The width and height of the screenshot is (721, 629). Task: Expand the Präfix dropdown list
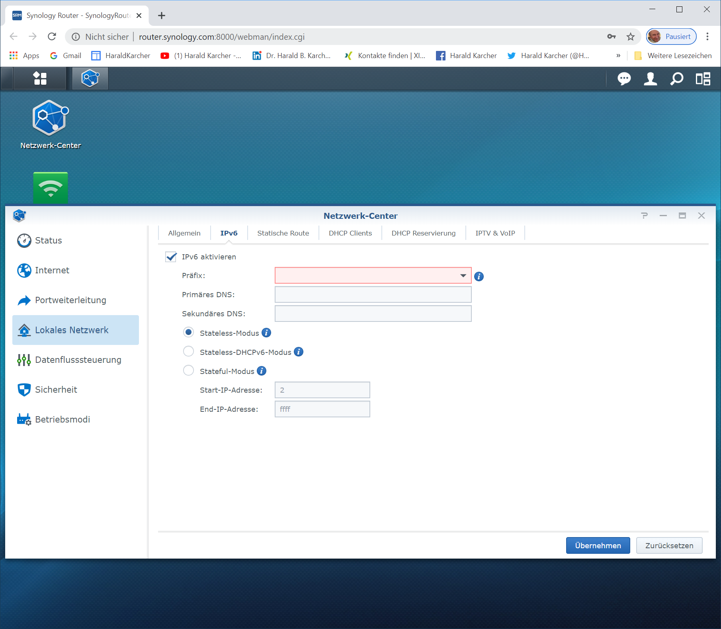click(x=463, y=275)
